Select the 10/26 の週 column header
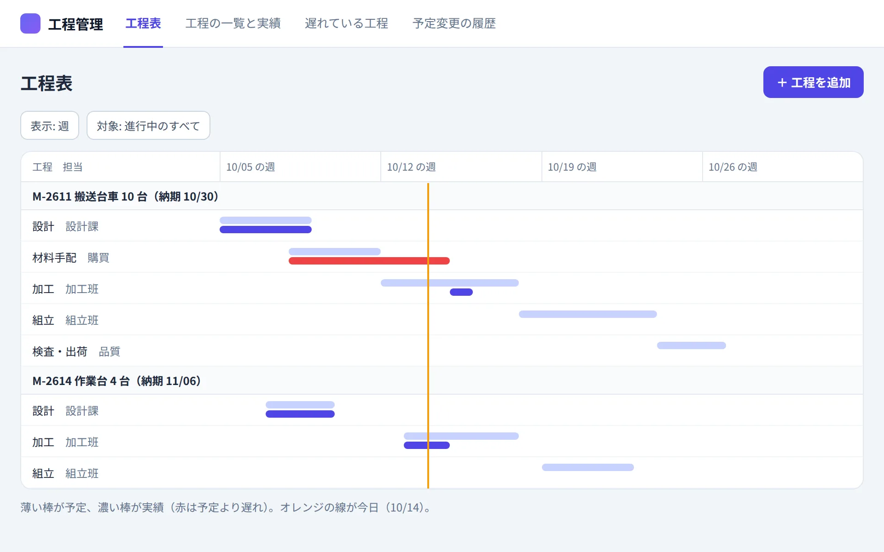The height and width of the screenshot is (552, 884). point(783,167)
